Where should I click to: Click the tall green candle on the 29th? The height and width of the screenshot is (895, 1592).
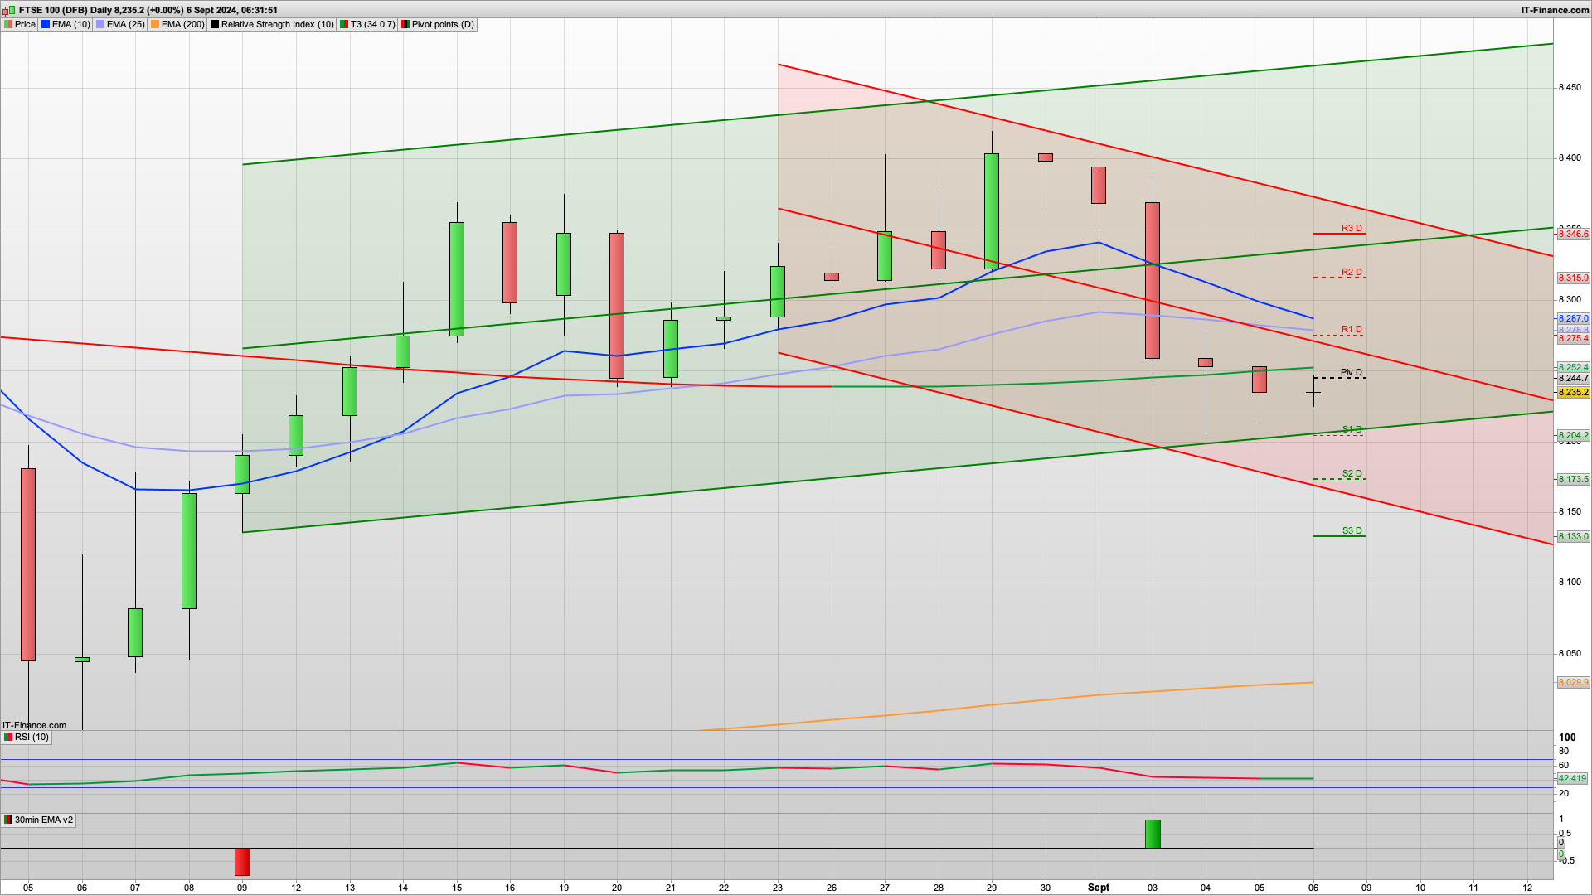pos(992,211)
